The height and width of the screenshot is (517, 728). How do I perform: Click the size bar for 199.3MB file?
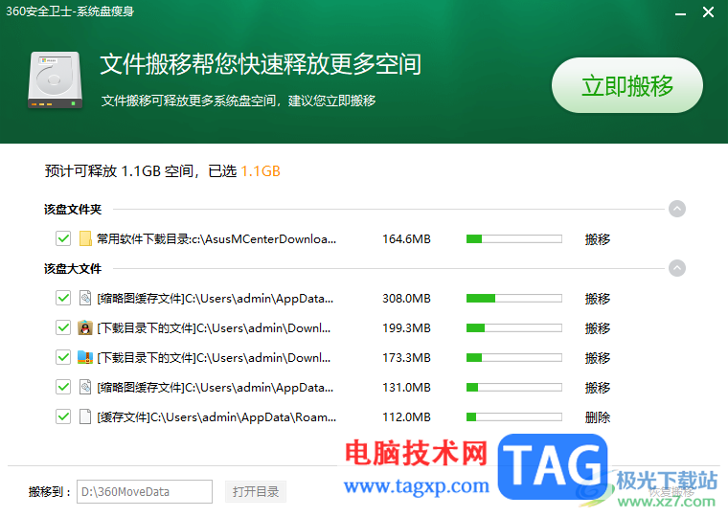coord(514,328)
